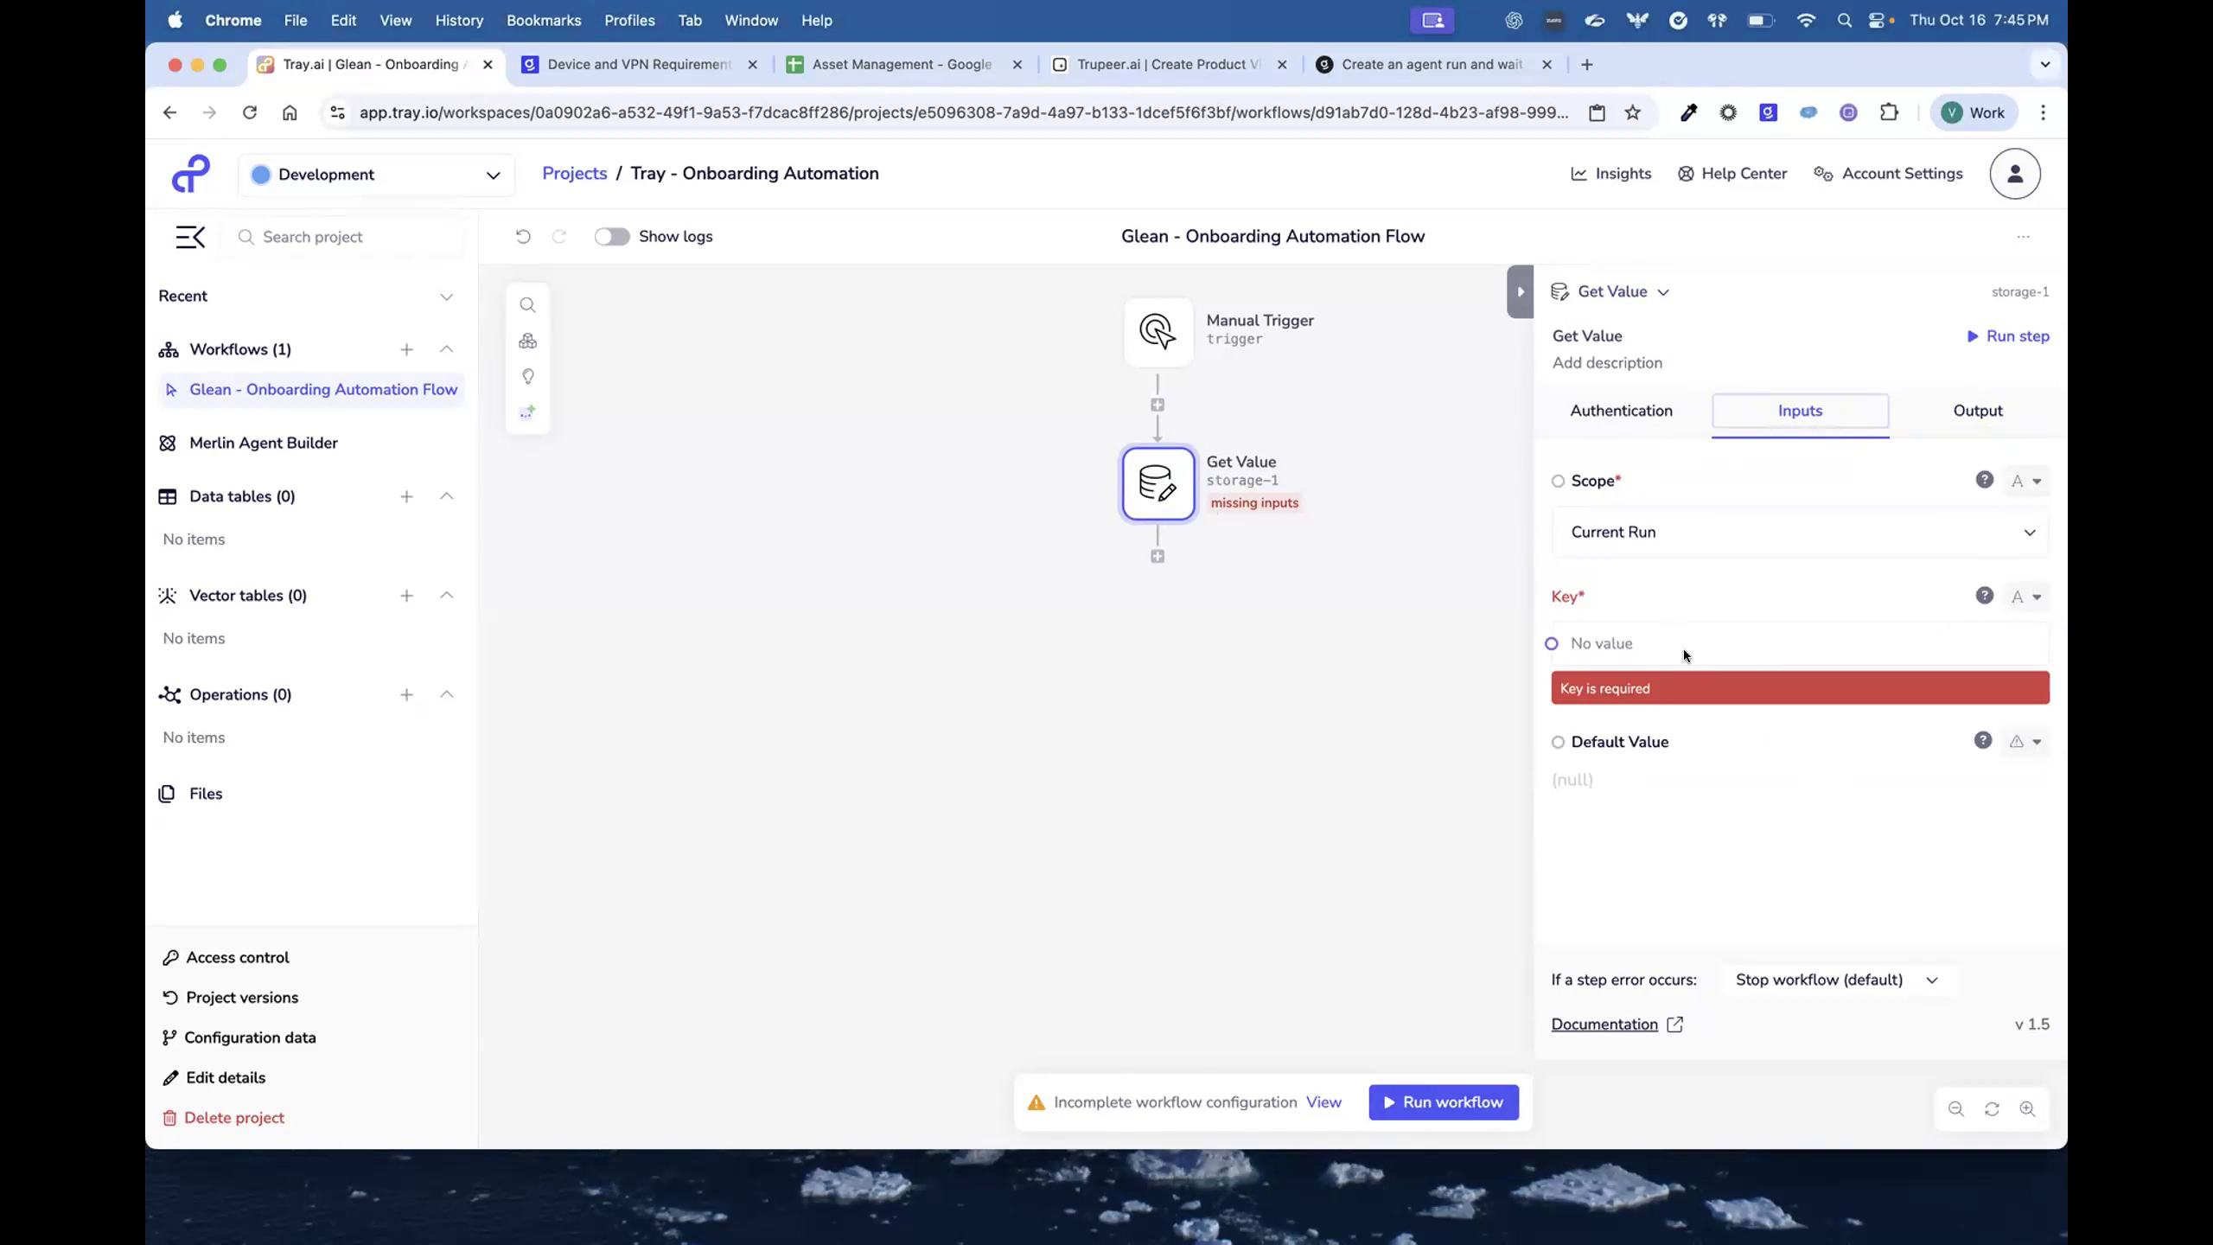
Task: Click the Run workflow button
Action: [x=1443, y=1101]
